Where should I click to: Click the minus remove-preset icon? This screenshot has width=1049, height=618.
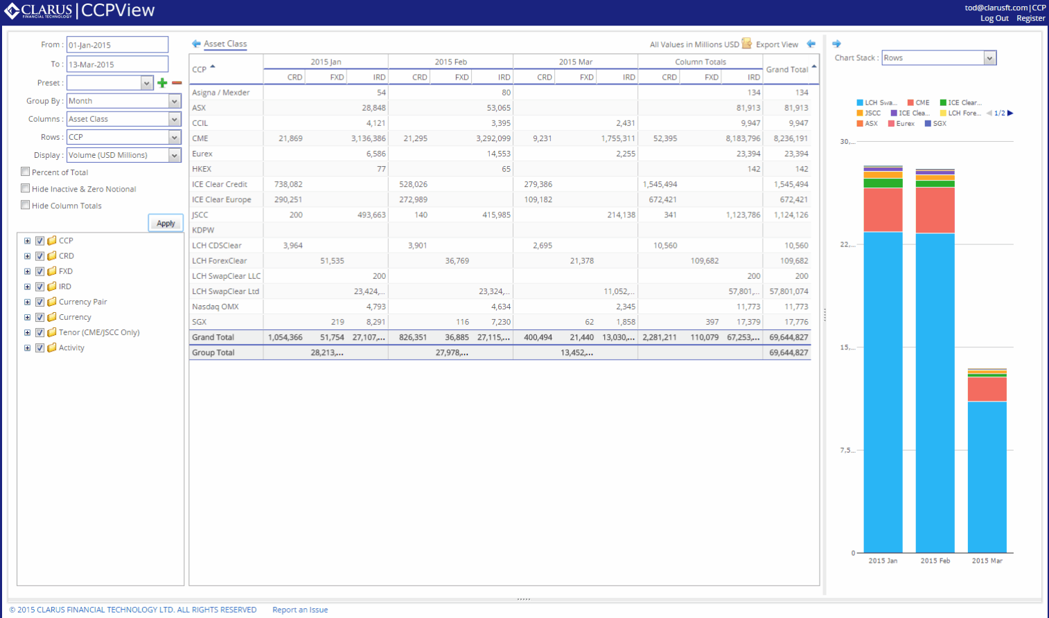pos(177,83)
